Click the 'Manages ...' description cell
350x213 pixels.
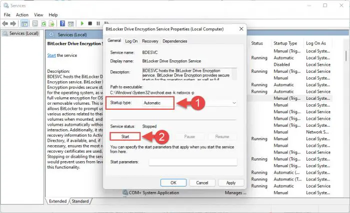pyautogui.click(x=235, y=193)
